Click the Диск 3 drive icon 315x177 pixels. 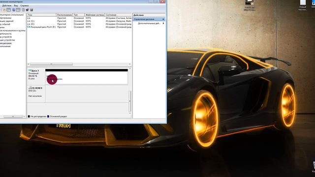(x=30, y=70)
